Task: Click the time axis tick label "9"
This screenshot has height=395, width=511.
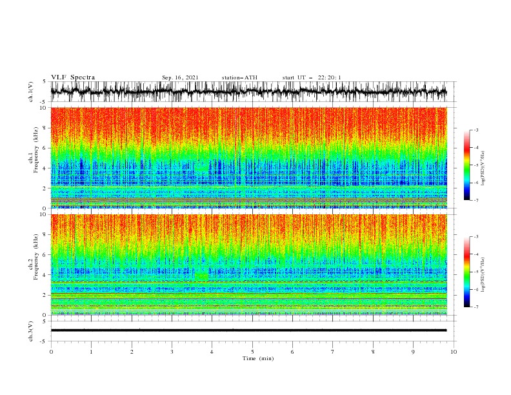Action: point(413,352)
